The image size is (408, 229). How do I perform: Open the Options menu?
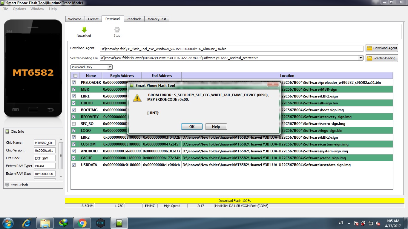coord(19,9)
